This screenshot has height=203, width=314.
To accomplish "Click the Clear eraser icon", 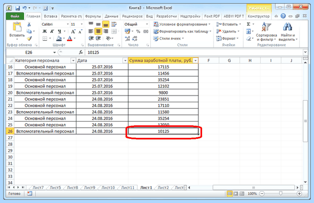I will [x=249, y=38].
